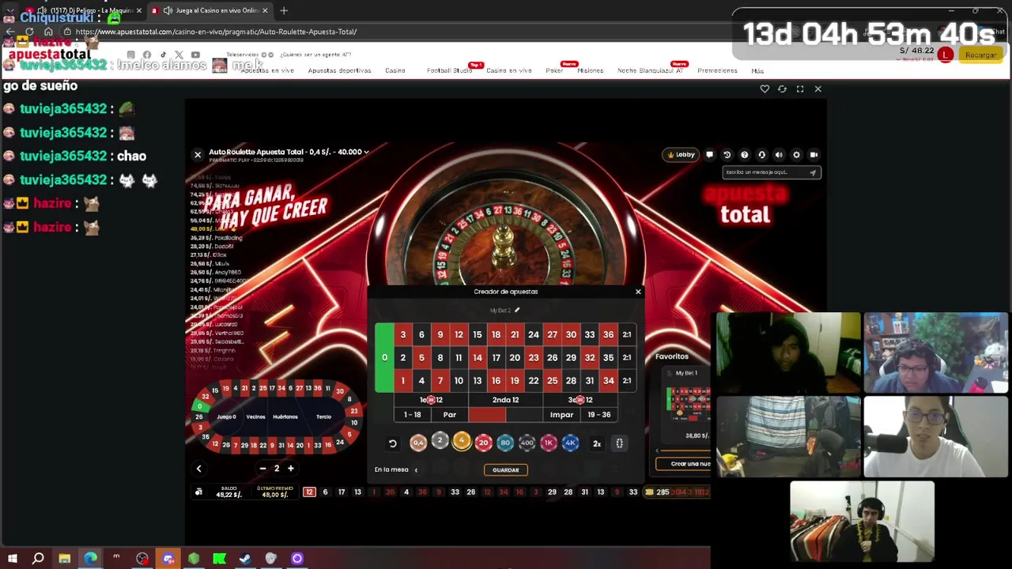Select Huérfanos racetrack sector
Viewport: 1012px width, 569px height.
285,417
